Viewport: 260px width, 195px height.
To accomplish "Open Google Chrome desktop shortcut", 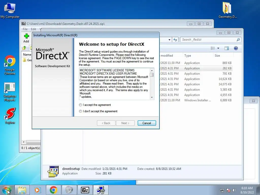I will [x=10, y=65].
